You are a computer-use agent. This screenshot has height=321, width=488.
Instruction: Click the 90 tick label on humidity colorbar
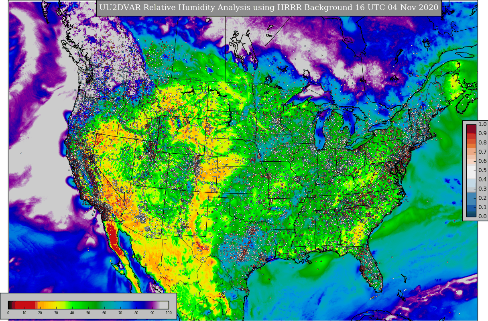(152, 313)
